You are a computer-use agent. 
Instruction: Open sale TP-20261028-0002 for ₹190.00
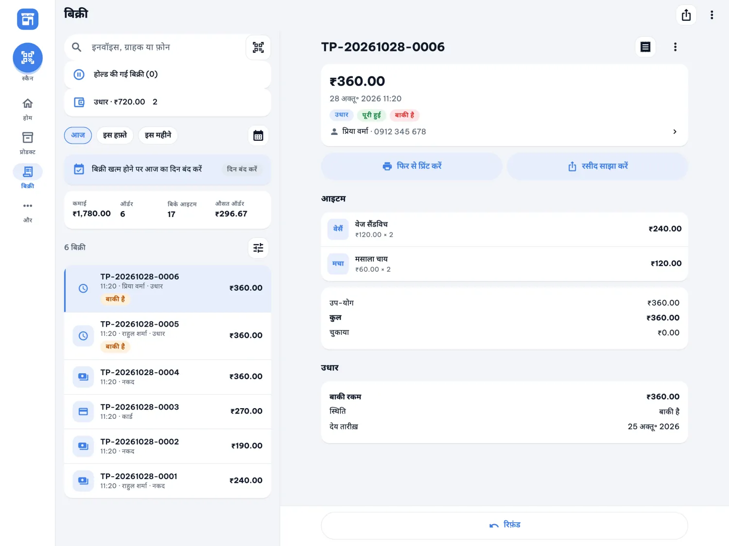(x=168, y=446)
